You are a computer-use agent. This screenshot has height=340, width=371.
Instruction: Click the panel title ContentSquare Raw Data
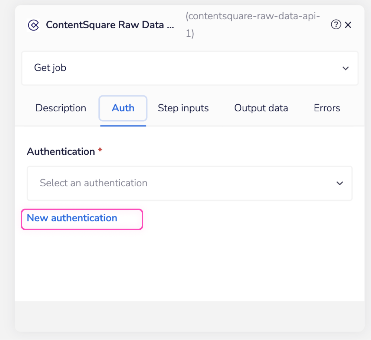110,25
